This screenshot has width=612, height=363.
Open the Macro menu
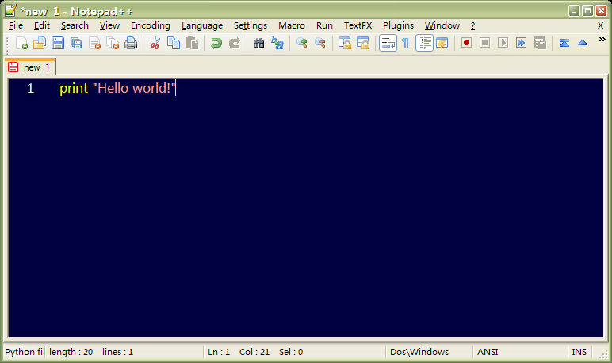coord(292,26)
